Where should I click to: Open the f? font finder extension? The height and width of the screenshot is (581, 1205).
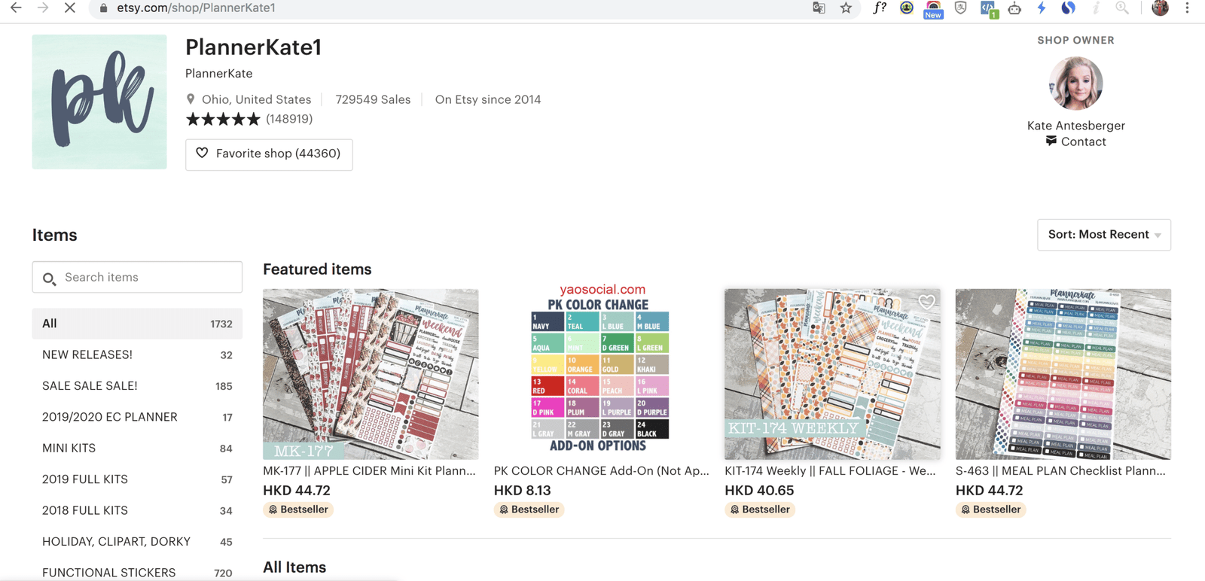pyautogui.click(x=879, y=8)
